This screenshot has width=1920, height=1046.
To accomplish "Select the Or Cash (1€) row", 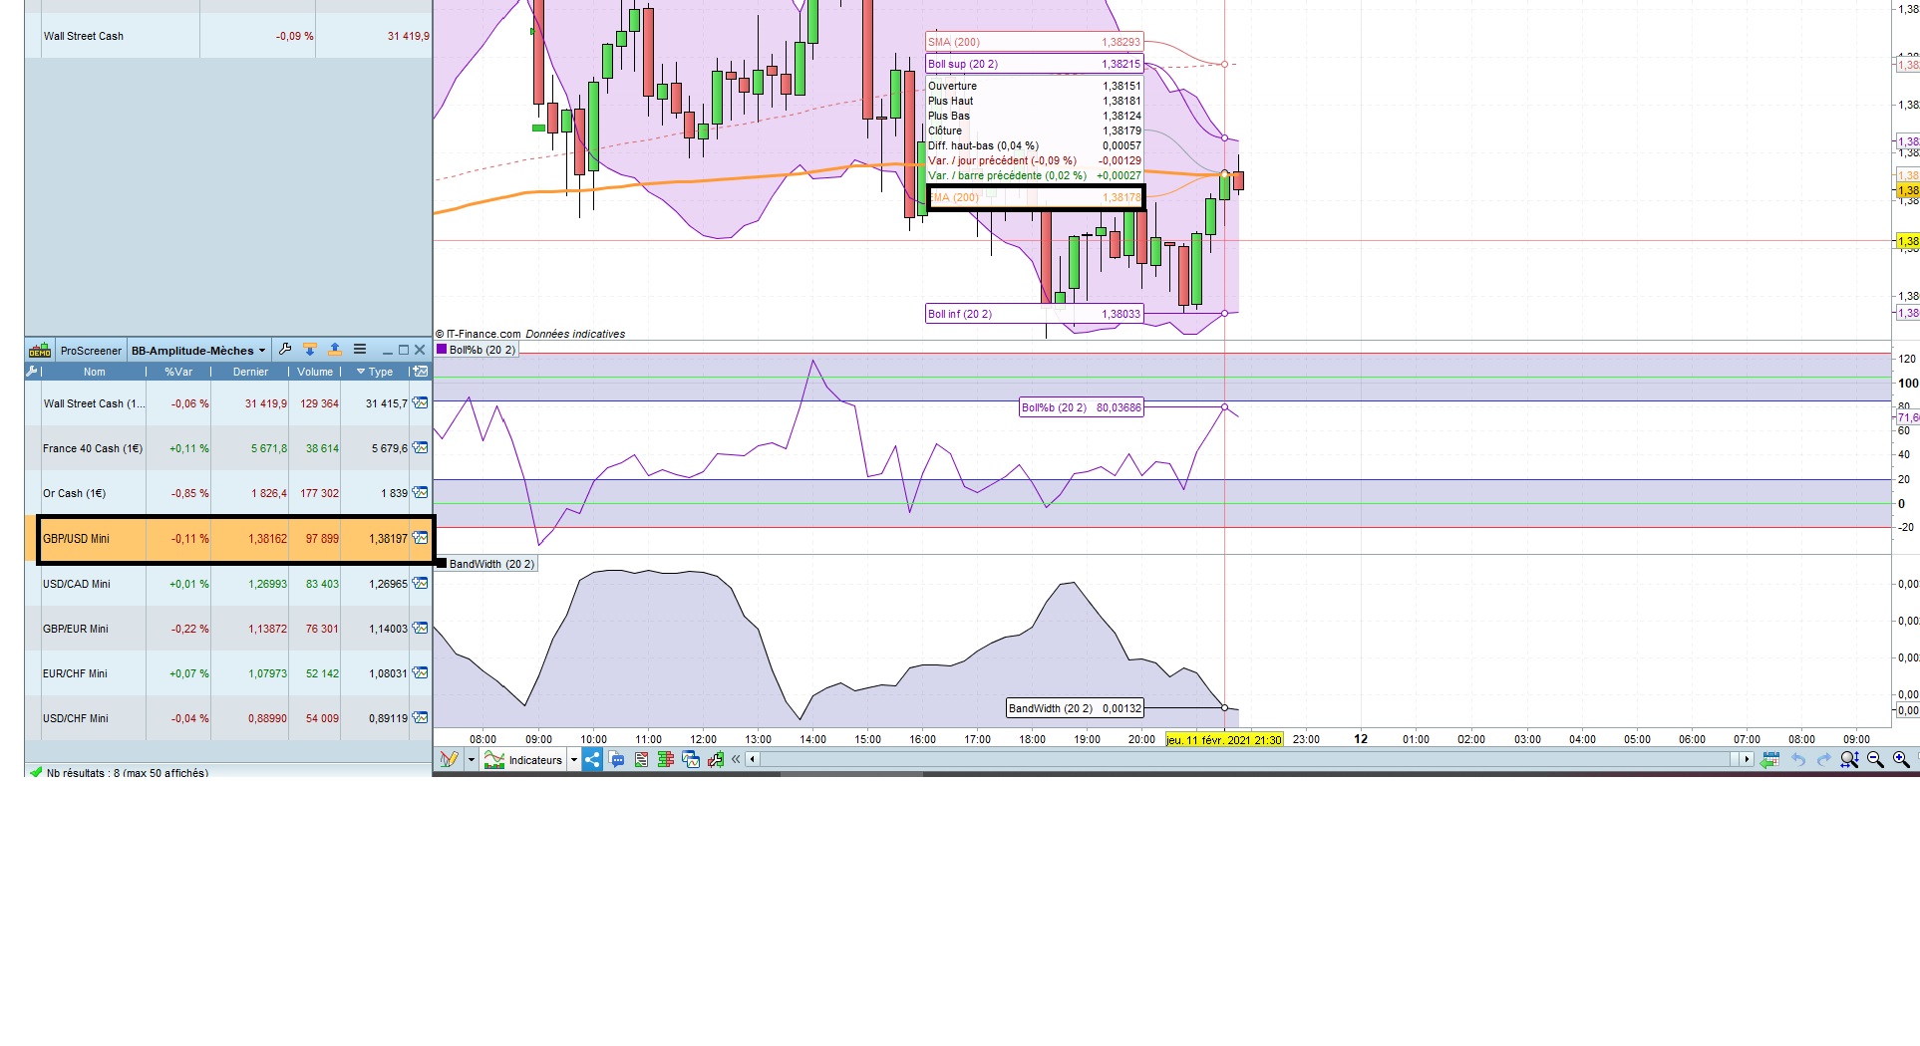I will pyautogui.click(x=228, y=493).
